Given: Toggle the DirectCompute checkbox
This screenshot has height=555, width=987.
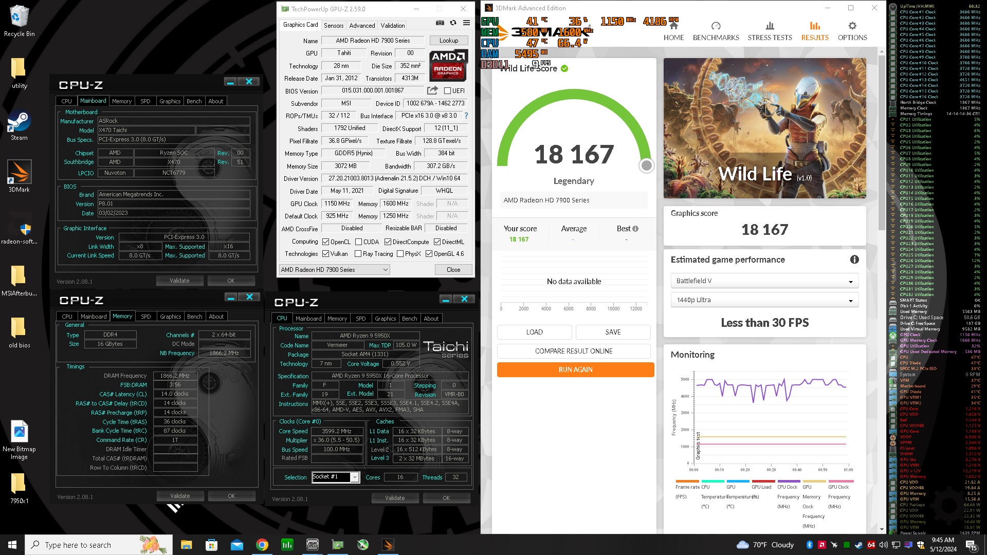Looking at the screenshot, I should pyautogui.click(x=388, y=242).
